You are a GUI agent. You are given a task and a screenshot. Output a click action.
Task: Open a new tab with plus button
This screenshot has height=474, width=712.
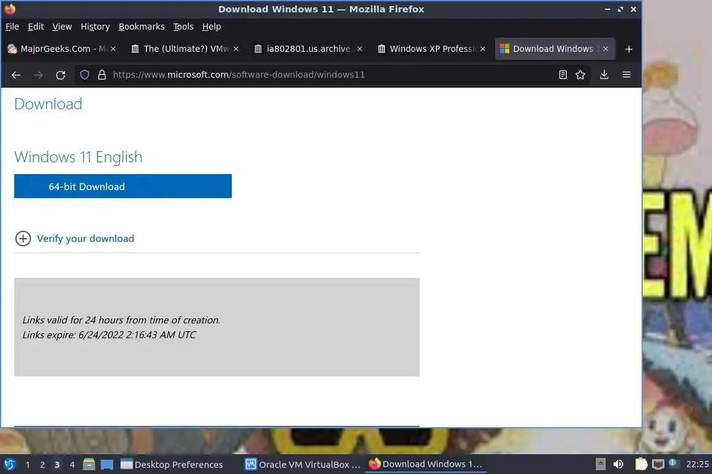629,49
